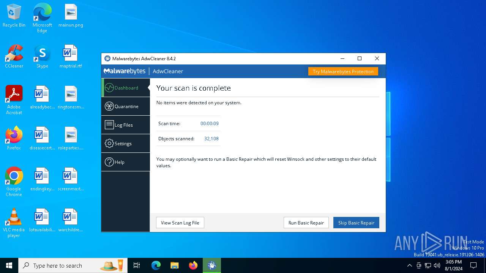
Task: Select the endingkey... Word document
Action: (42, 179)
